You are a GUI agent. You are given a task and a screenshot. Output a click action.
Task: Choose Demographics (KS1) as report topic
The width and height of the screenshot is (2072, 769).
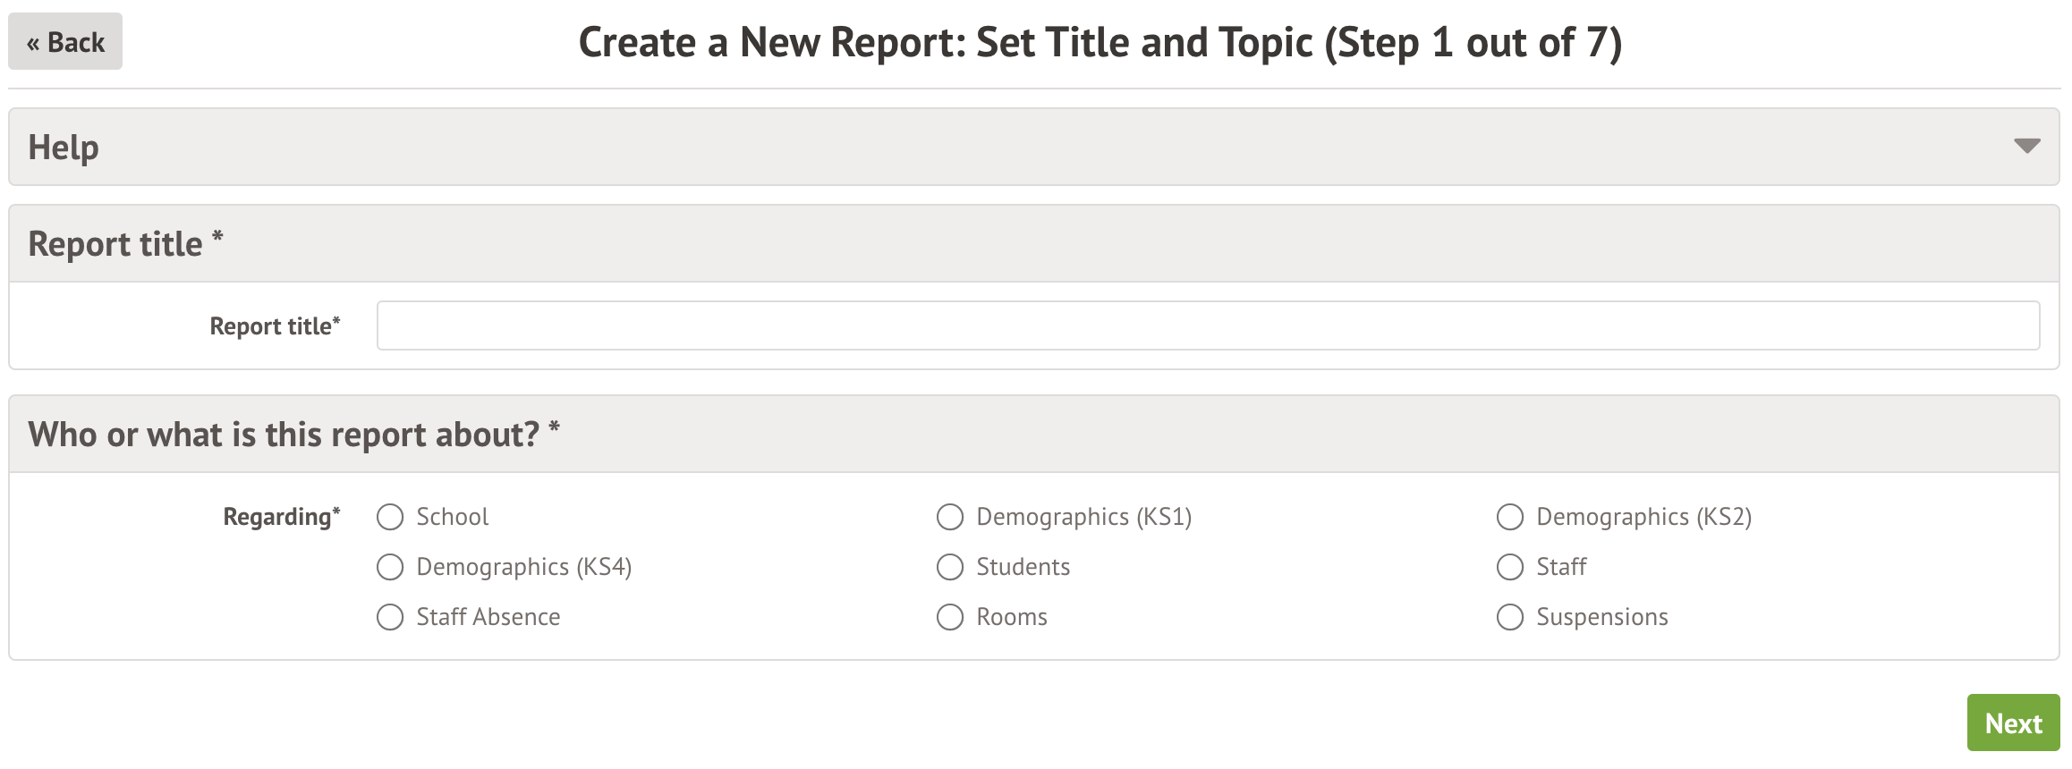(x=950, y=517)
